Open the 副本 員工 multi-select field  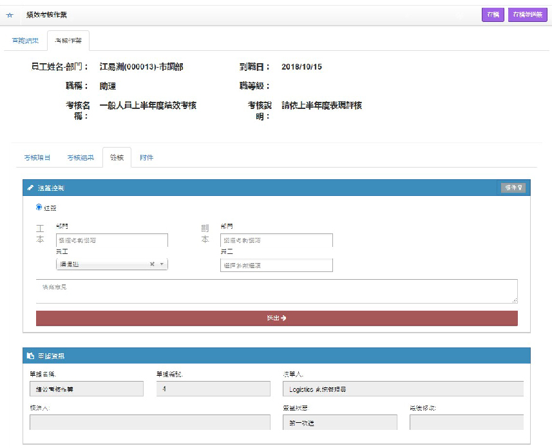click(x=276, y=265)
